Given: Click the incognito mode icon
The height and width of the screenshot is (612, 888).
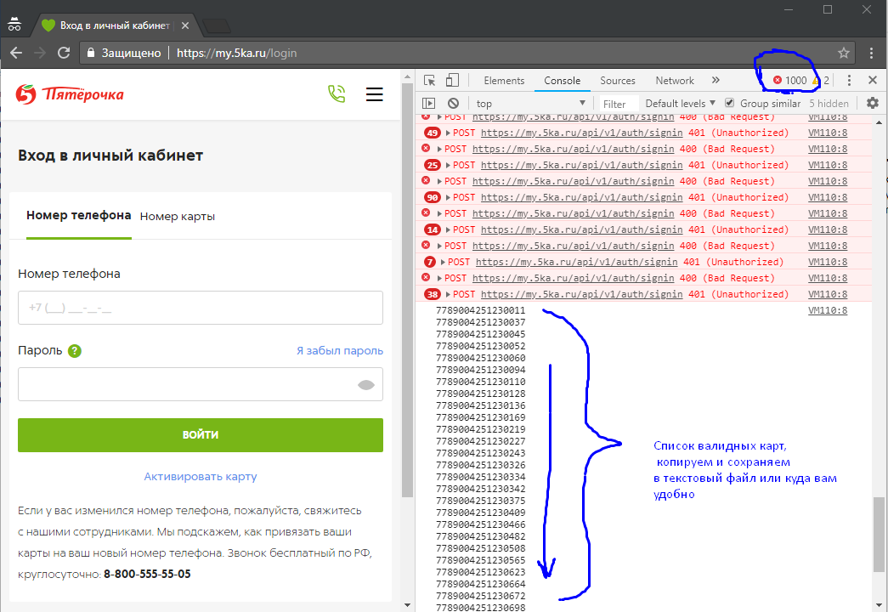Looking at the screenshot, I should click(14, 25).
